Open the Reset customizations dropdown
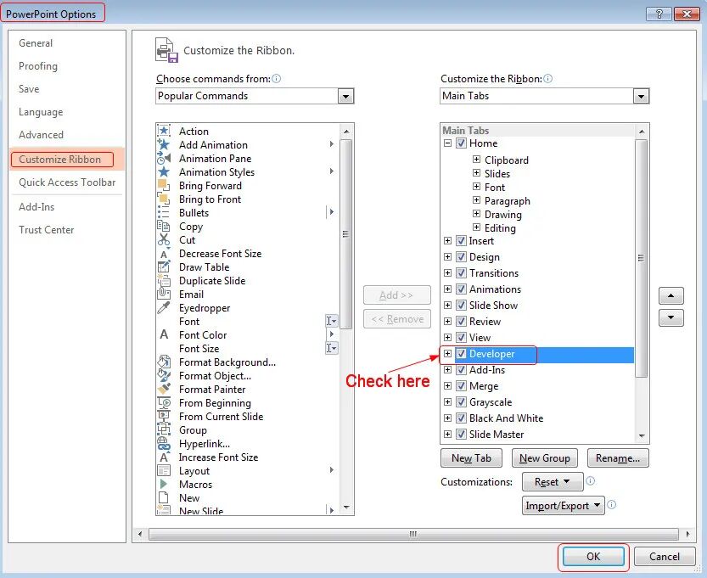 (553, 482)
